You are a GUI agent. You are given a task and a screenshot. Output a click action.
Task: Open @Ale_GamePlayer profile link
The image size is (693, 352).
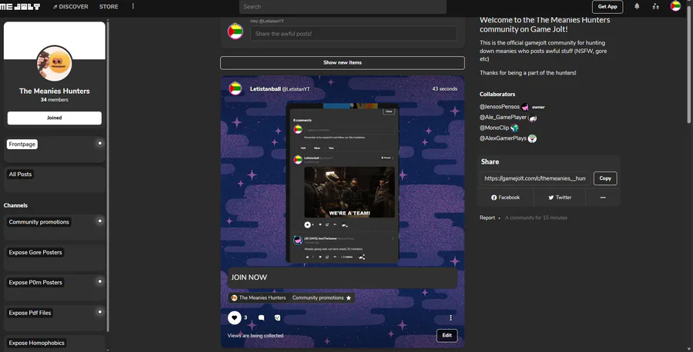click(503, 118)
